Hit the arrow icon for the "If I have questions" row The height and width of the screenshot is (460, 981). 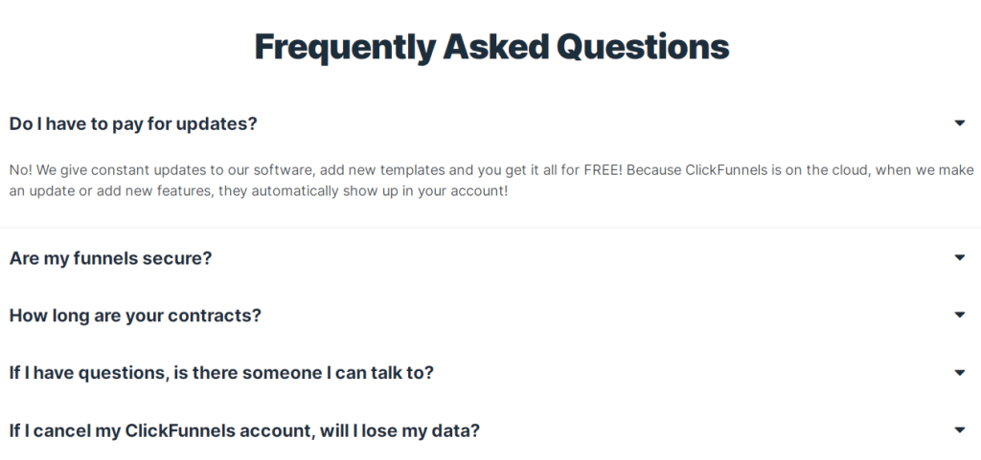[x=959, y=372]
